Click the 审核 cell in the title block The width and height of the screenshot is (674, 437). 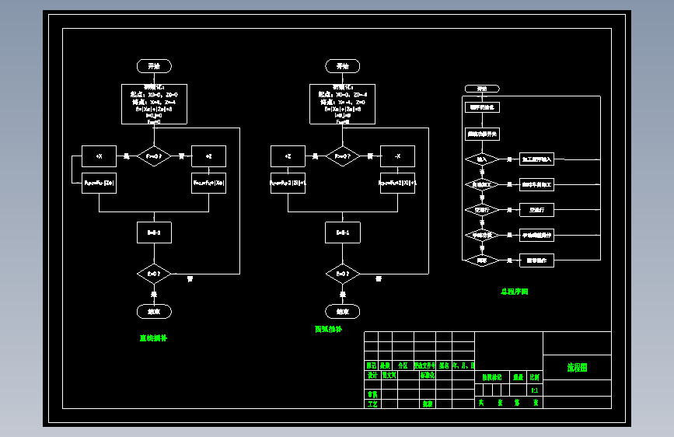pos(372,394)
